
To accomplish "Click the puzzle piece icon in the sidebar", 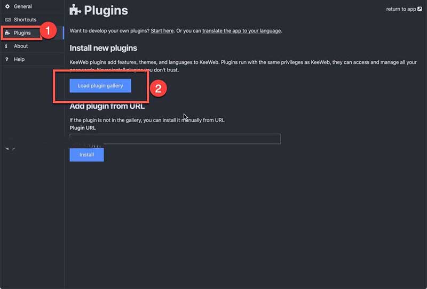I will point(7,33).
